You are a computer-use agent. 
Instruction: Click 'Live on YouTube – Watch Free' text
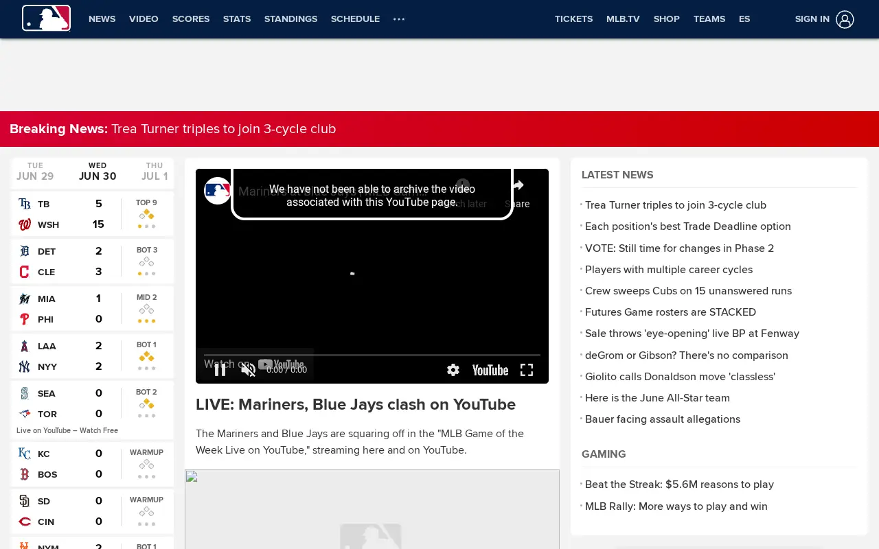(67, 430)
